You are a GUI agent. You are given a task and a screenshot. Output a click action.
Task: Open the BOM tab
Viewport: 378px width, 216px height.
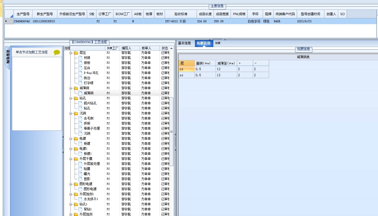pos(218,43)
